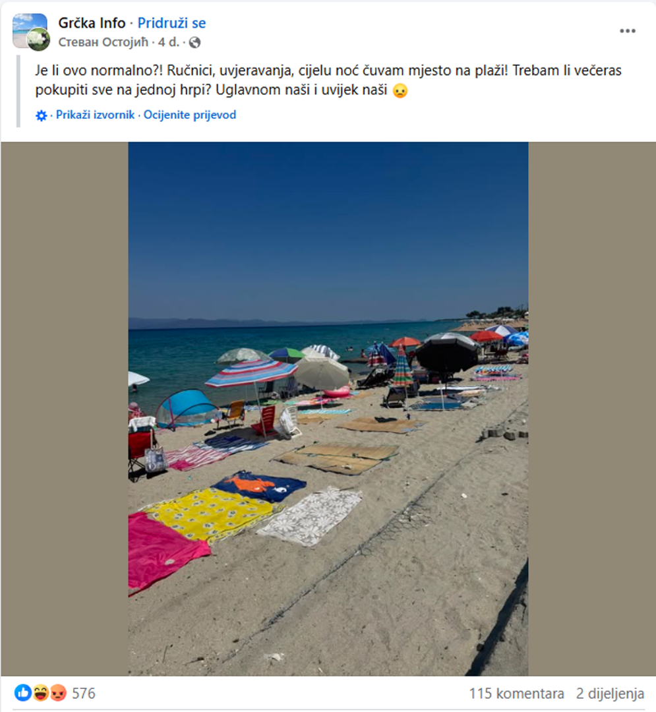Image resolution: width=656 pixels, height=712 pixels.
Task: Open the 576 reactions list
Action: pos(84,694)
